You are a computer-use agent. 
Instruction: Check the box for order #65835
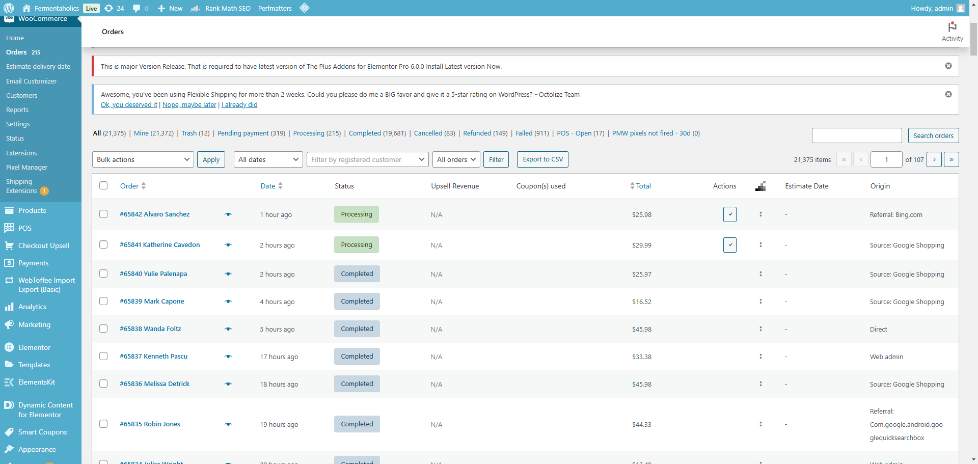[103, 424]
